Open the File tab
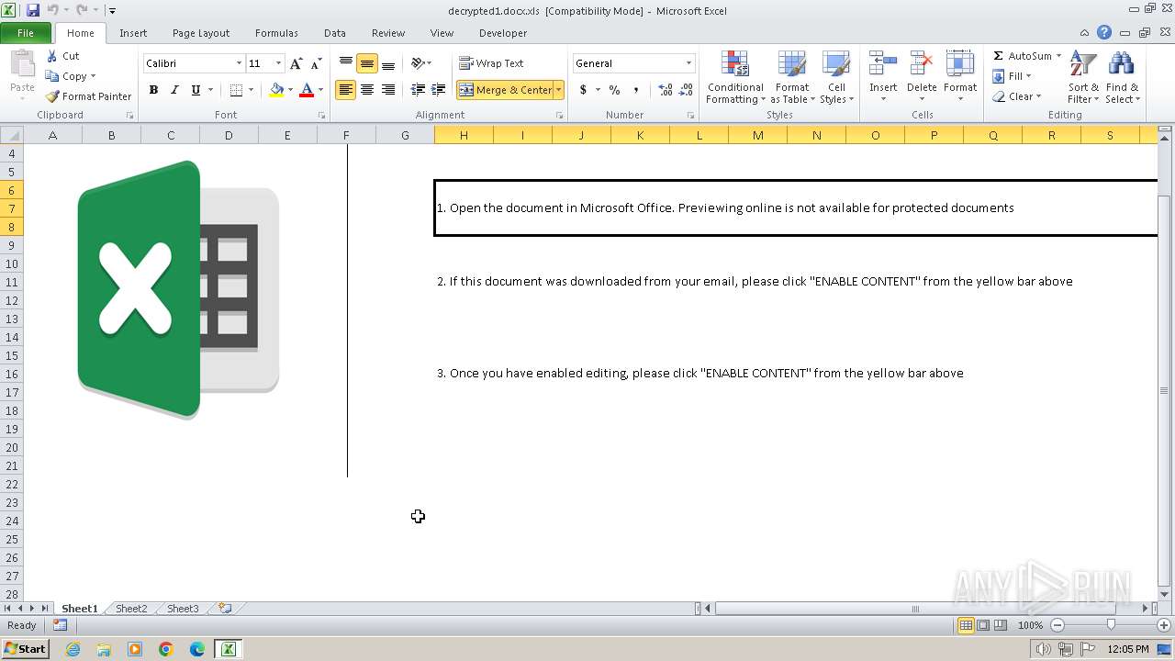This screenshot has height=661, width=1175. click(x=26, y=33)
